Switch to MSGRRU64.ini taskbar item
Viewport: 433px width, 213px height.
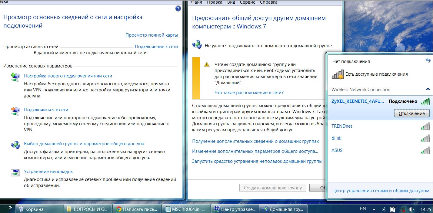[x=185, y=209]
